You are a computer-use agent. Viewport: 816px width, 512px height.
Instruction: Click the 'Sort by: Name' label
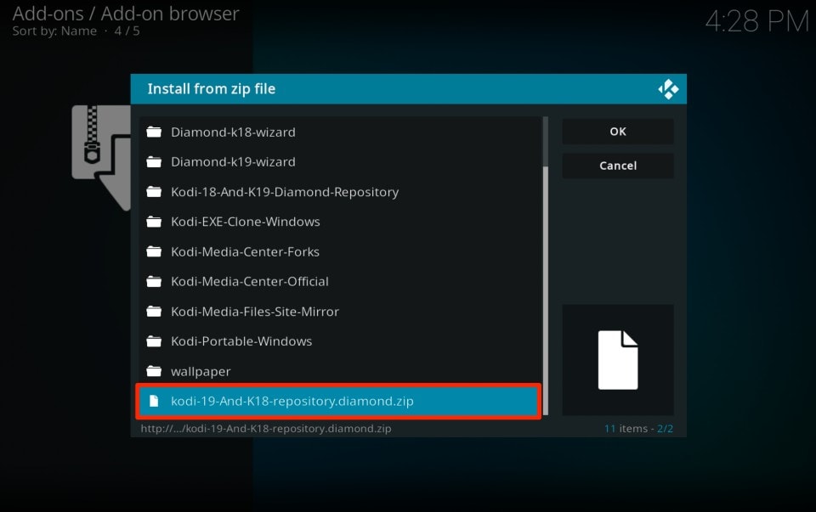click(x=54, y=31)
